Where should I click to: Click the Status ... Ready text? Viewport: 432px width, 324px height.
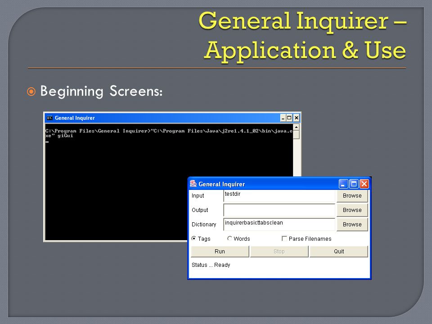coord(211,265)
